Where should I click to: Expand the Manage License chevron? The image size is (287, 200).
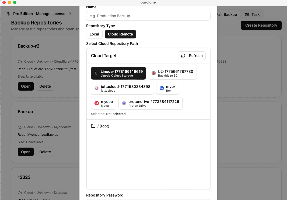coord(70,14)
